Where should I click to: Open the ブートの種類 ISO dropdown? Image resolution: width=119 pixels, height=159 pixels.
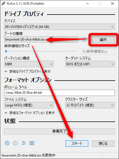[41, 39]
